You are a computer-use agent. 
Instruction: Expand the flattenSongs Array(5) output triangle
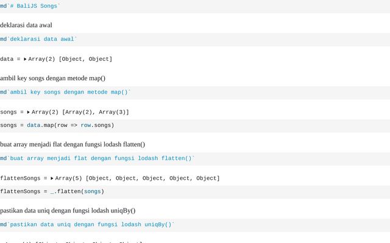52,179
